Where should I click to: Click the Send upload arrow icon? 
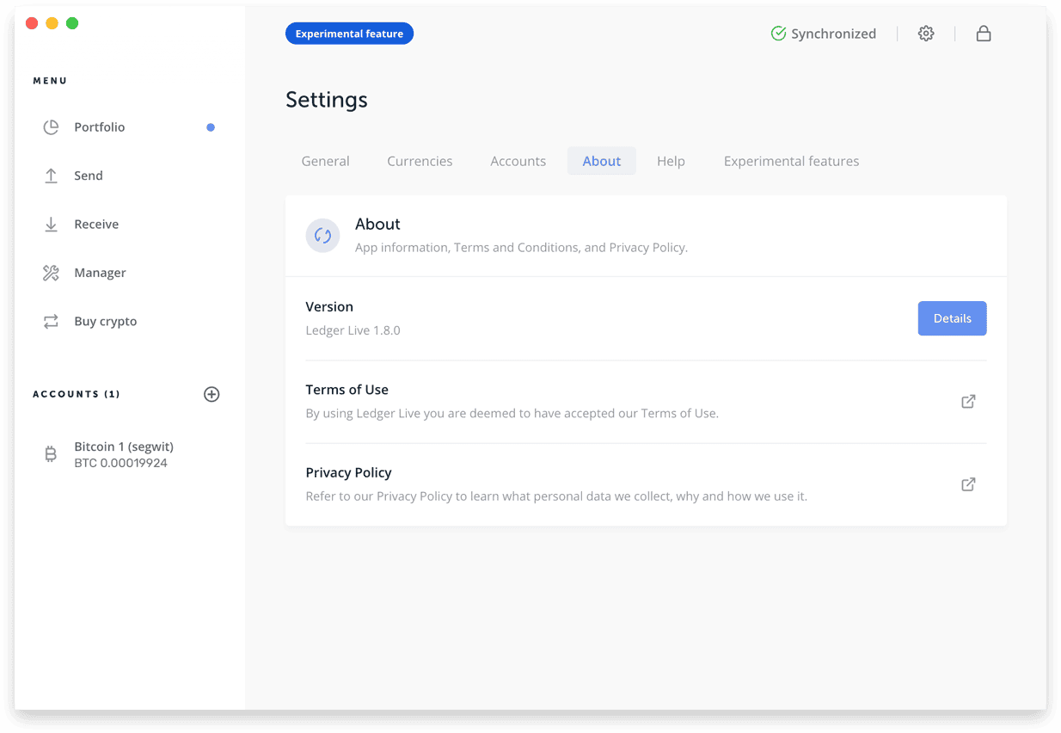(x=51, y=176)
